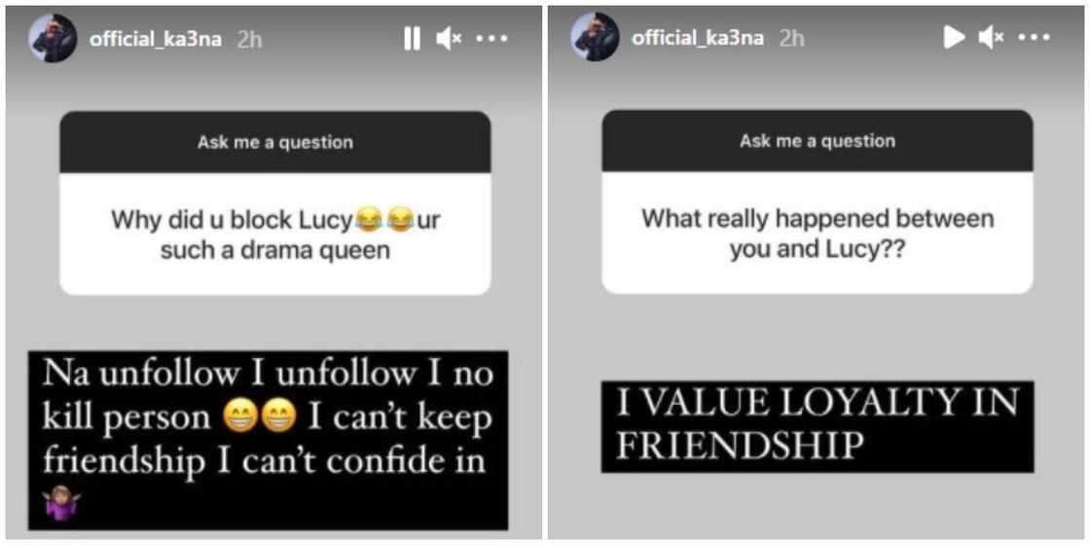Image resolution: width=1090 pixels, height=545 pixels.
Task: Tap the right 'Ask me a question' header
Action: [817, 141]
